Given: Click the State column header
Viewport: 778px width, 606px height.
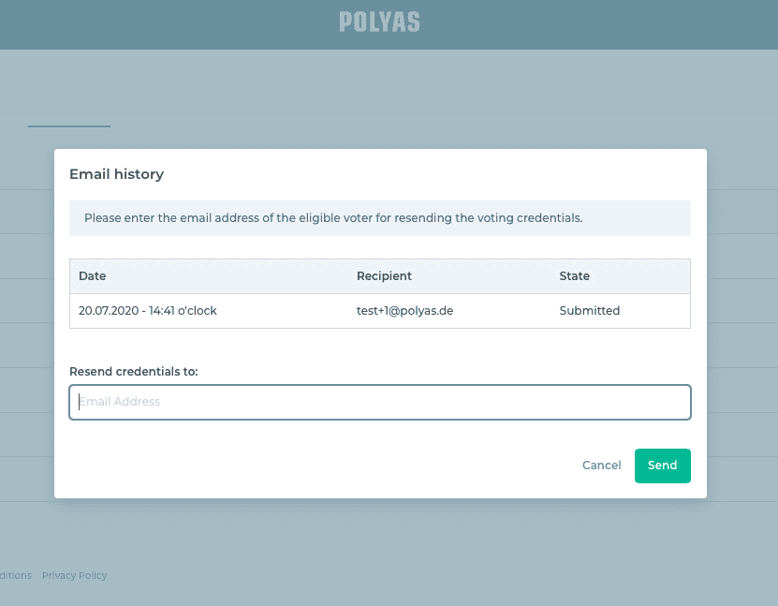Looking at the screenshot, I should pyautogui.click(x=574, y=276).
